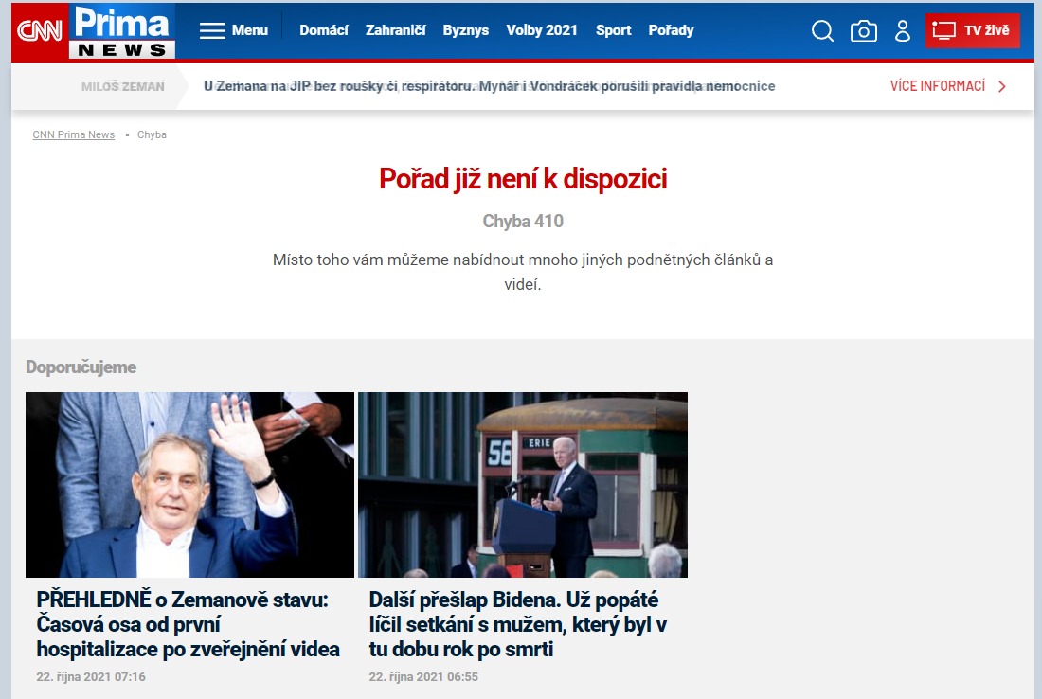Image resolution: width=1042 pixels, height=699 pixels.
Task: Click the user account icon
Action: pos(903,30)
